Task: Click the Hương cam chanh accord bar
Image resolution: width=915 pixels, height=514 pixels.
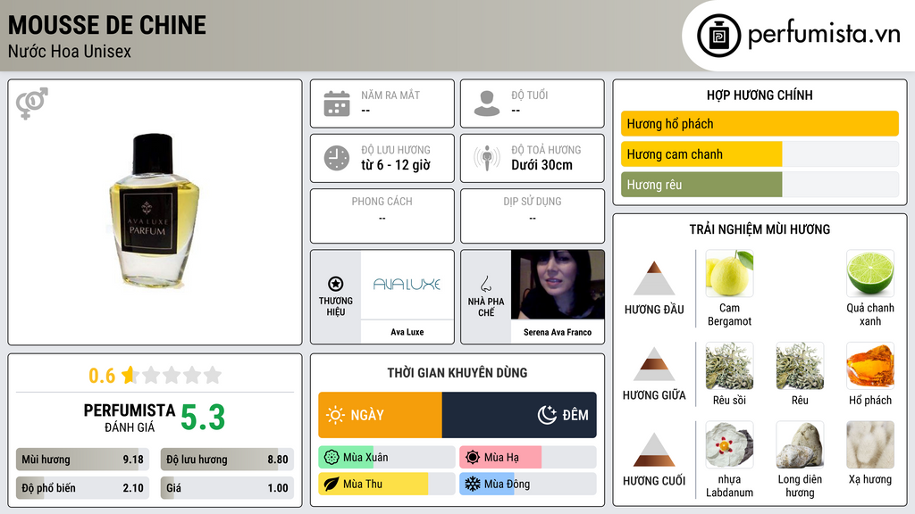Action: [x=760, y=154]
